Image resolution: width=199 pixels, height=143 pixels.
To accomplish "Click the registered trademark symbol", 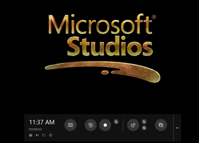I will point(154,17).
